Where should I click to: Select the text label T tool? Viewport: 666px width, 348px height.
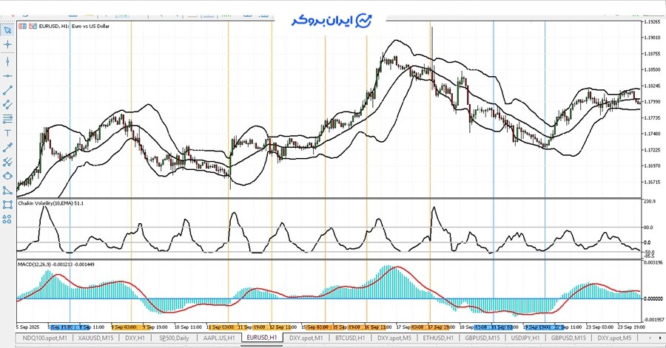(x=7, y=133)
